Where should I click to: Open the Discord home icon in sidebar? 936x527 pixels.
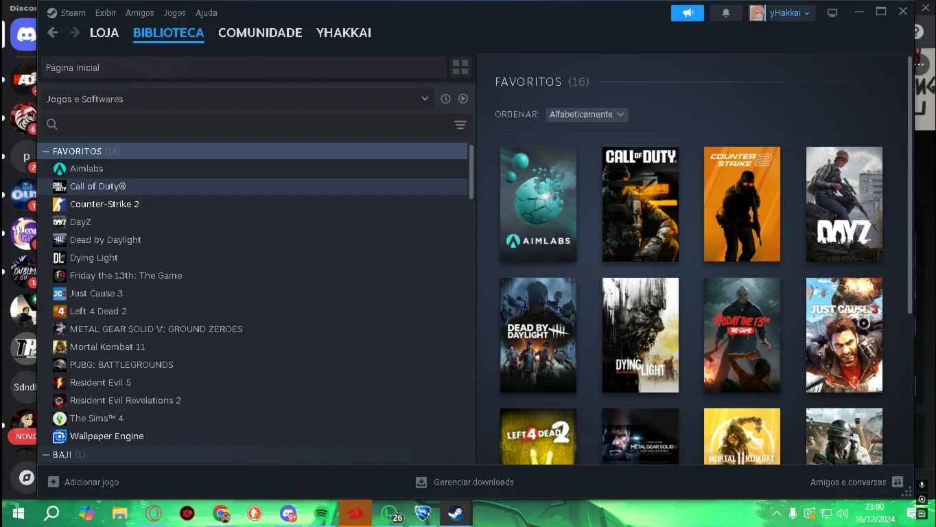(x=24, y=34)
